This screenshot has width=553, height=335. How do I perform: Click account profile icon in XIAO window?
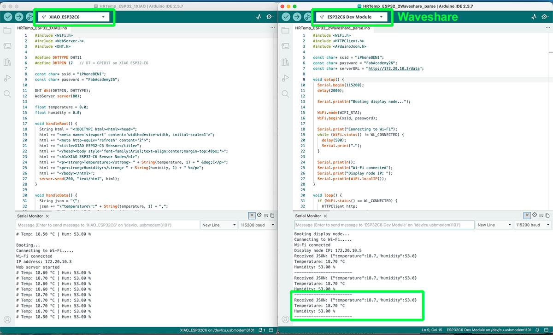pos(7,320)
